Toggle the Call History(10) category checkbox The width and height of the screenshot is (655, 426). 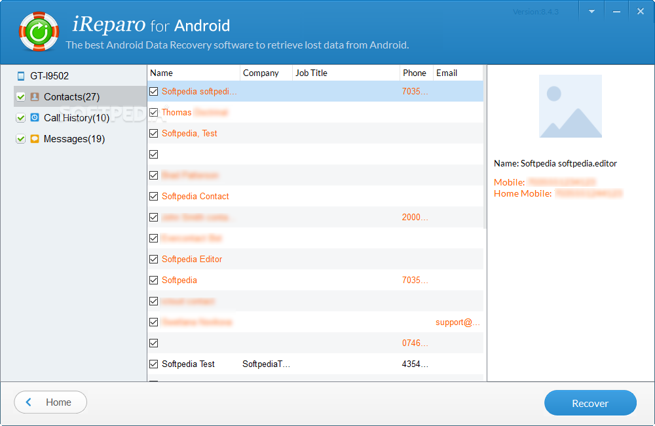(20, 118)
